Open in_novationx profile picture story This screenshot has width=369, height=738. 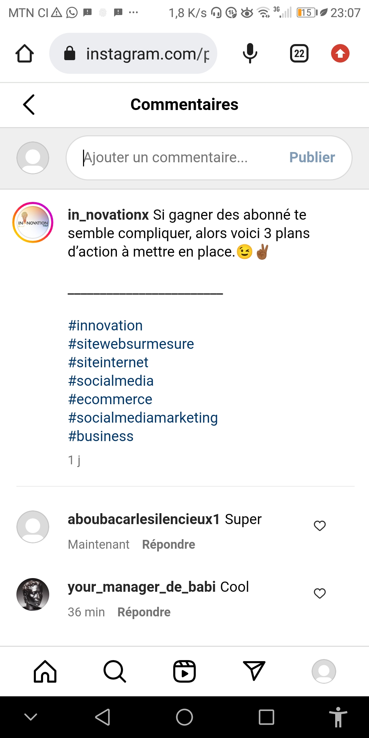coord(33,222)
